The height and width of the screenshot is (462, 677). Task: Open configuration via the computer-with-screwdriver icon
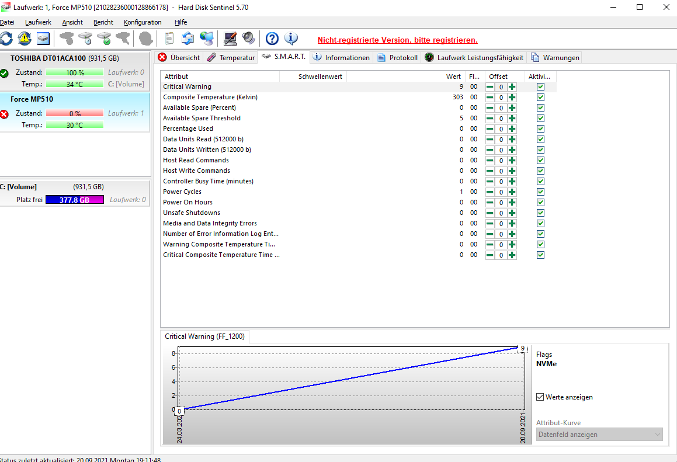[x=230, y=39]
